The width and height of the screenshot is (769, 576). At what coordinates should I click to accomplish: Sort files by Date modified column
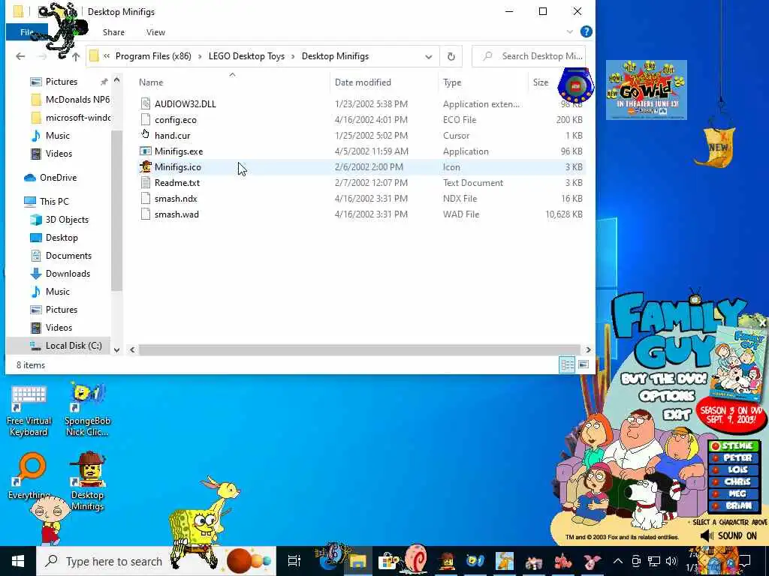(363, 82)
